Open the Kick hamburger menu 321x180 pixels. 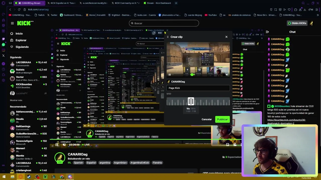(x=12, y=23)
